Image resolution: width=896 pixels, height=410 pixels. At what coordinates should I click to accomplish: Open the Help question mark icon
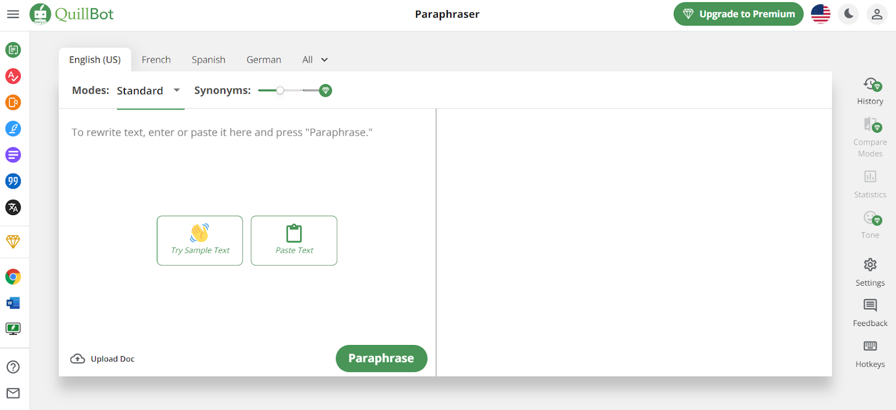(13, 367)
